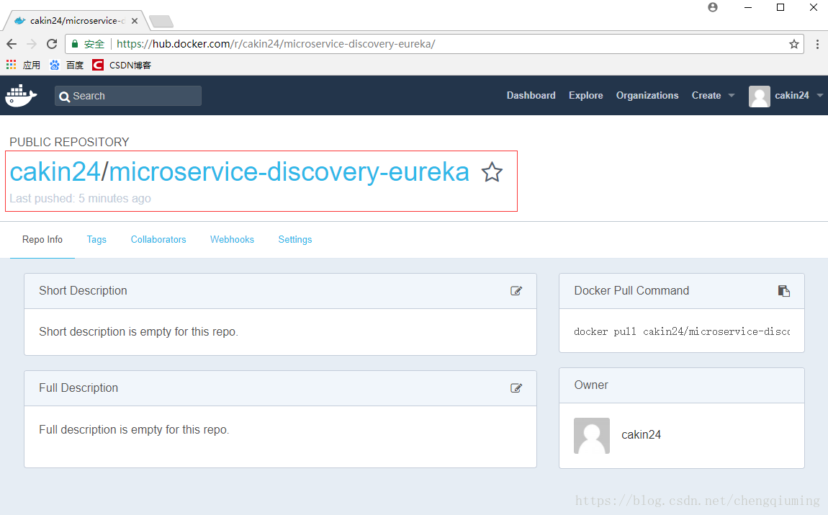Viewport: 828px width, 515px height.
Task: Click the cakin24 username in navbar
Action: (x=791, y=96)
